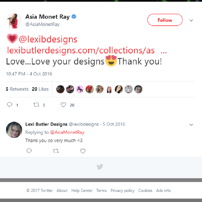
Task: Reply to Asia Monet Ray's tweet
Action: pyautogui.click(x=10, y=105)
